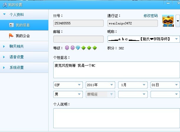Open the 0岁 age dropdown
Viewport: 180px width, 132px height.
(68, 85)
